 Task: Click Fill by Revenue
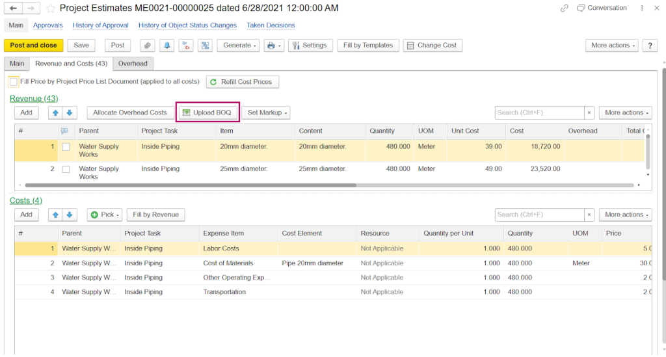coord(155,215)
